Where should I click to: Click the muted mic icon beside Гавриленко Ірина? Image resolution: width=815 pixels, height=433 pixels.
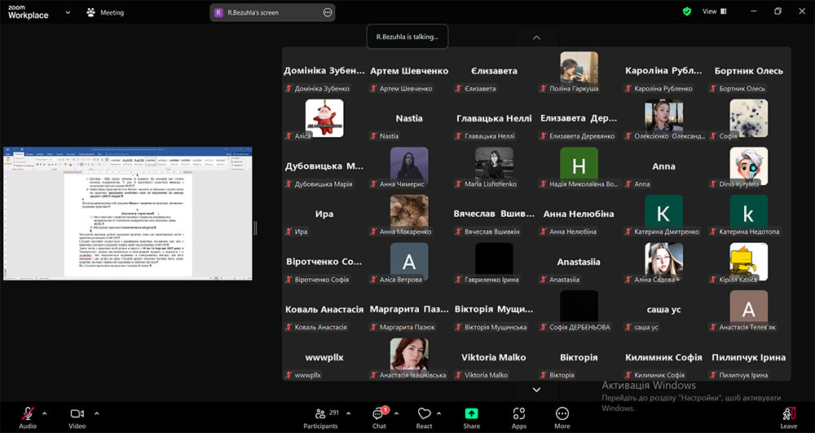pos(458,279)
